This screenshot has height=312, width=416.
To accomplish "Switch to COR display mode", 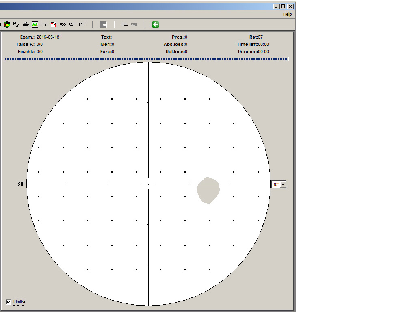I will pyautogui.click(x=134, y=24).
